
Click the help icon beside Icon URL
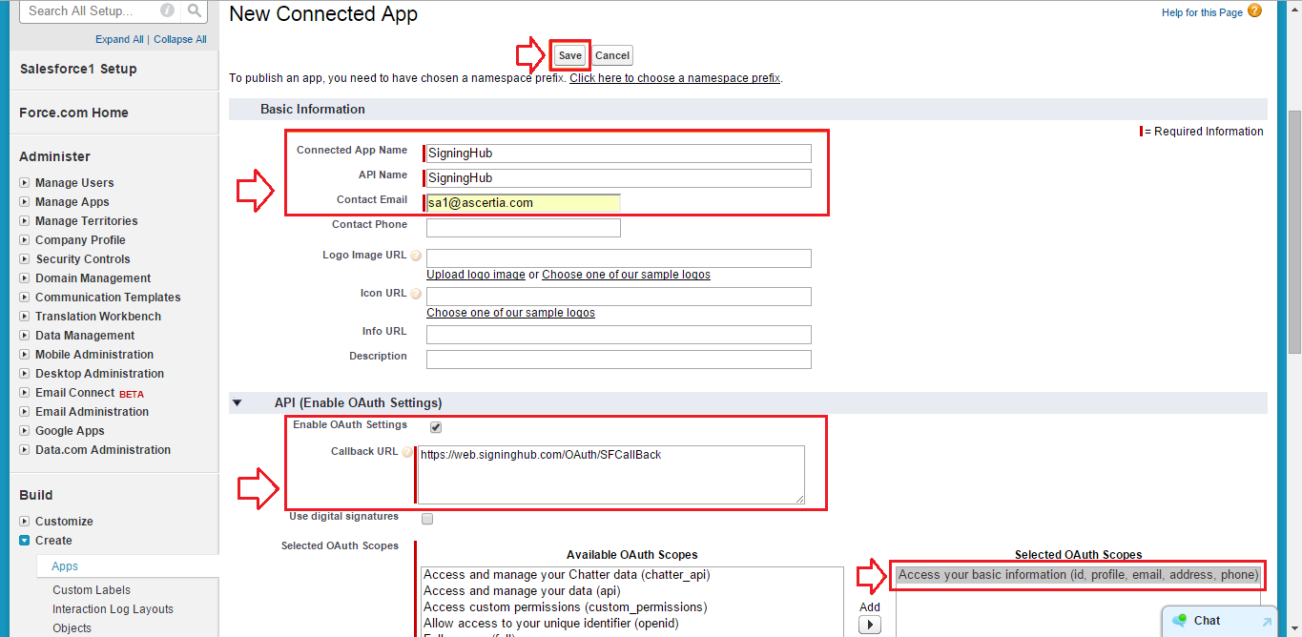tap(416, 294)
